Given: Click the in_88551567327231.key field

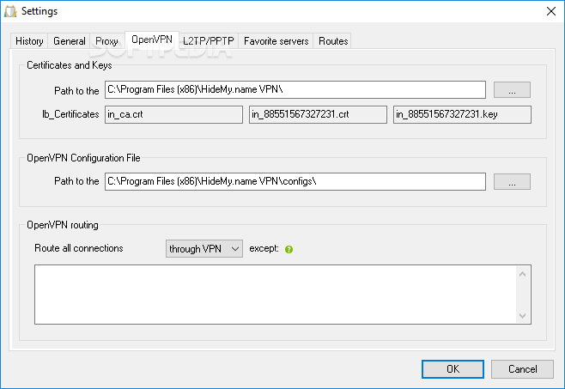Looking at the screenshot, I should 462,115.
